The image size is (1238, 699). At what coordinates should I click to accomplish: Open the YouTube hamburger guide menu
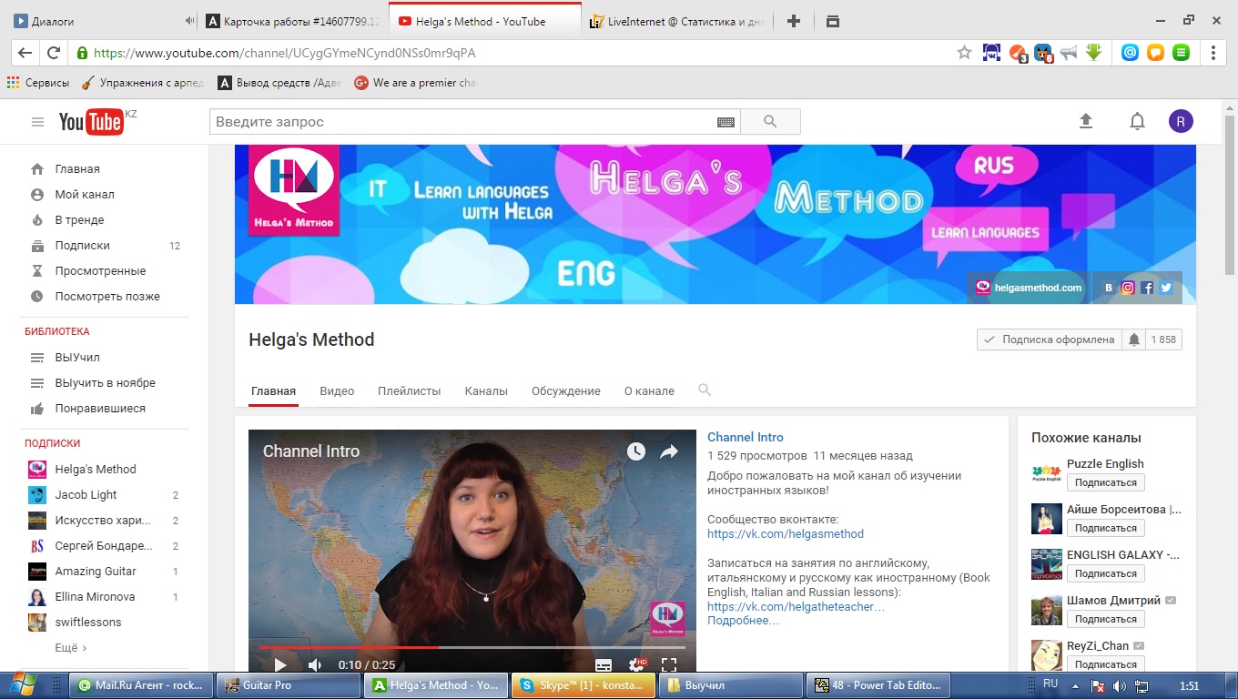[37, 122]
